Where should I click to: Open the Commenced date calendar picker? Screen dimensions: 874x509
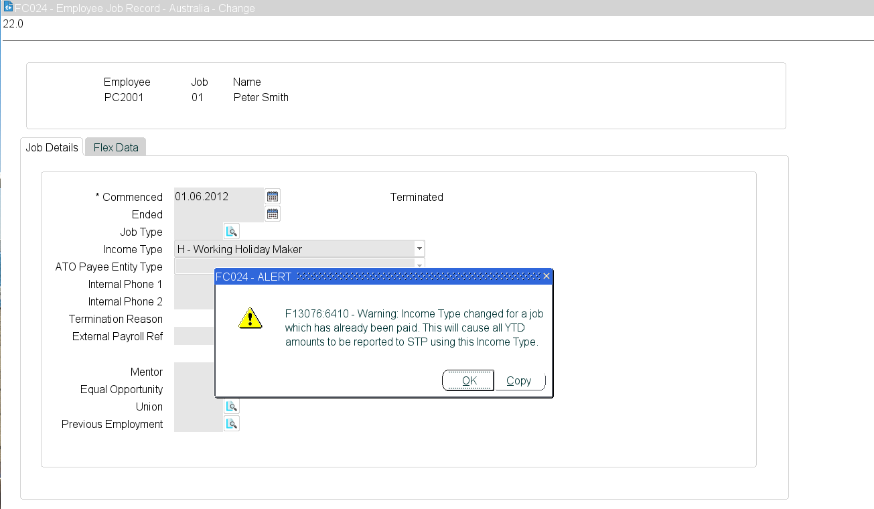(x=273, y=197)
